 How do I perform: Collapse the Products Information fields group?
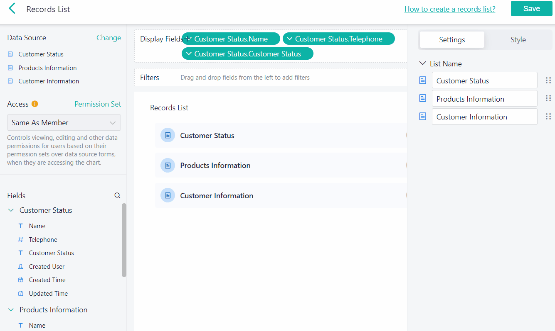click(x=11, y=310)
